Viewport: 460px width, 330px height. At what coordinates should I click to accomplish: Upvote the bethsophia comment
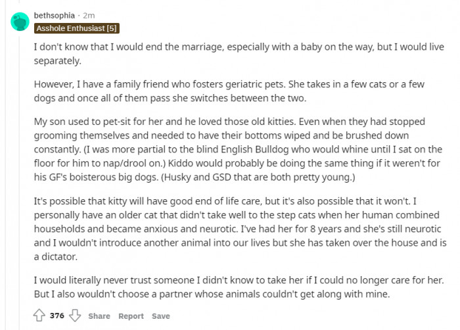pos(39,316)
